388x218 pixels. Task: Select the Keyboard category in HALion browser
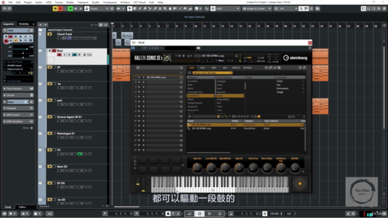click(x=192, y=107)
